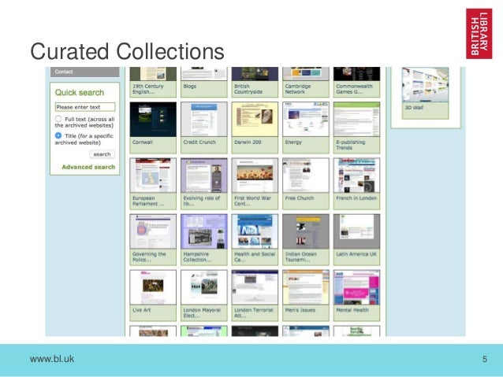Open the 19th Century English collection thumbnail
This screenshot has height=377, width=503.
153,74
